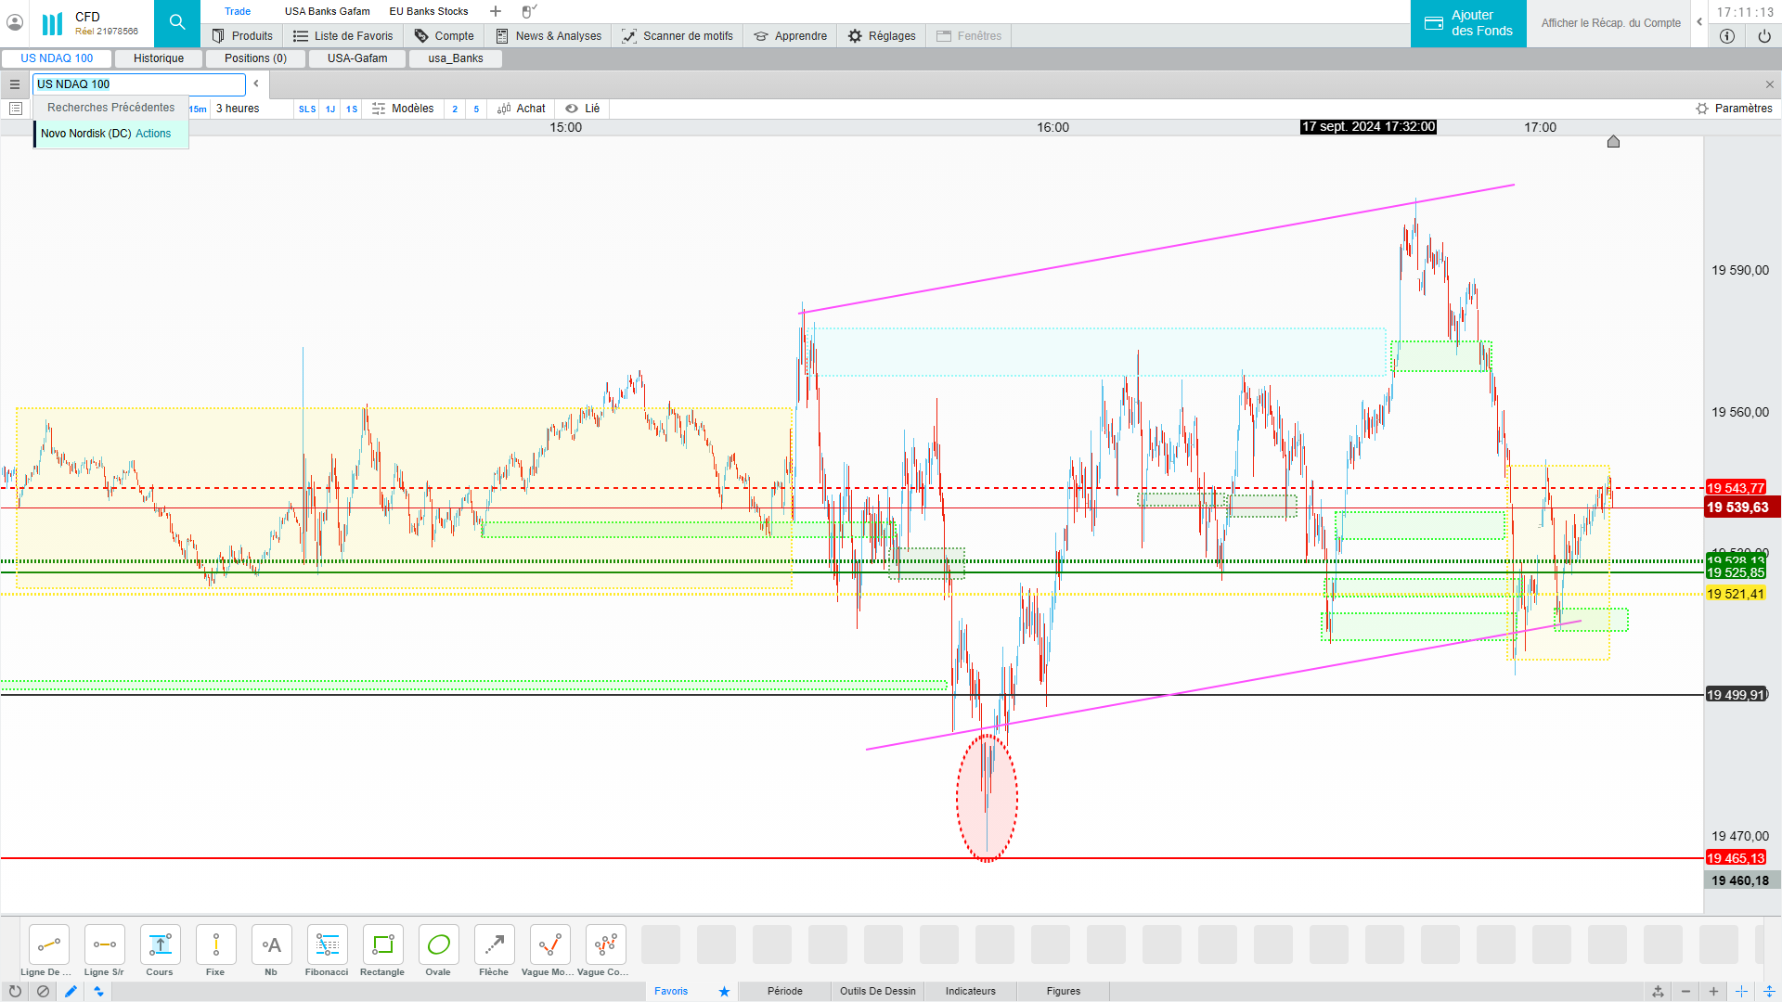Image resolution: width=1782 pixels, height=1002 pixels.
Task: Click the power logout icon
Action: coord(1763,36)
